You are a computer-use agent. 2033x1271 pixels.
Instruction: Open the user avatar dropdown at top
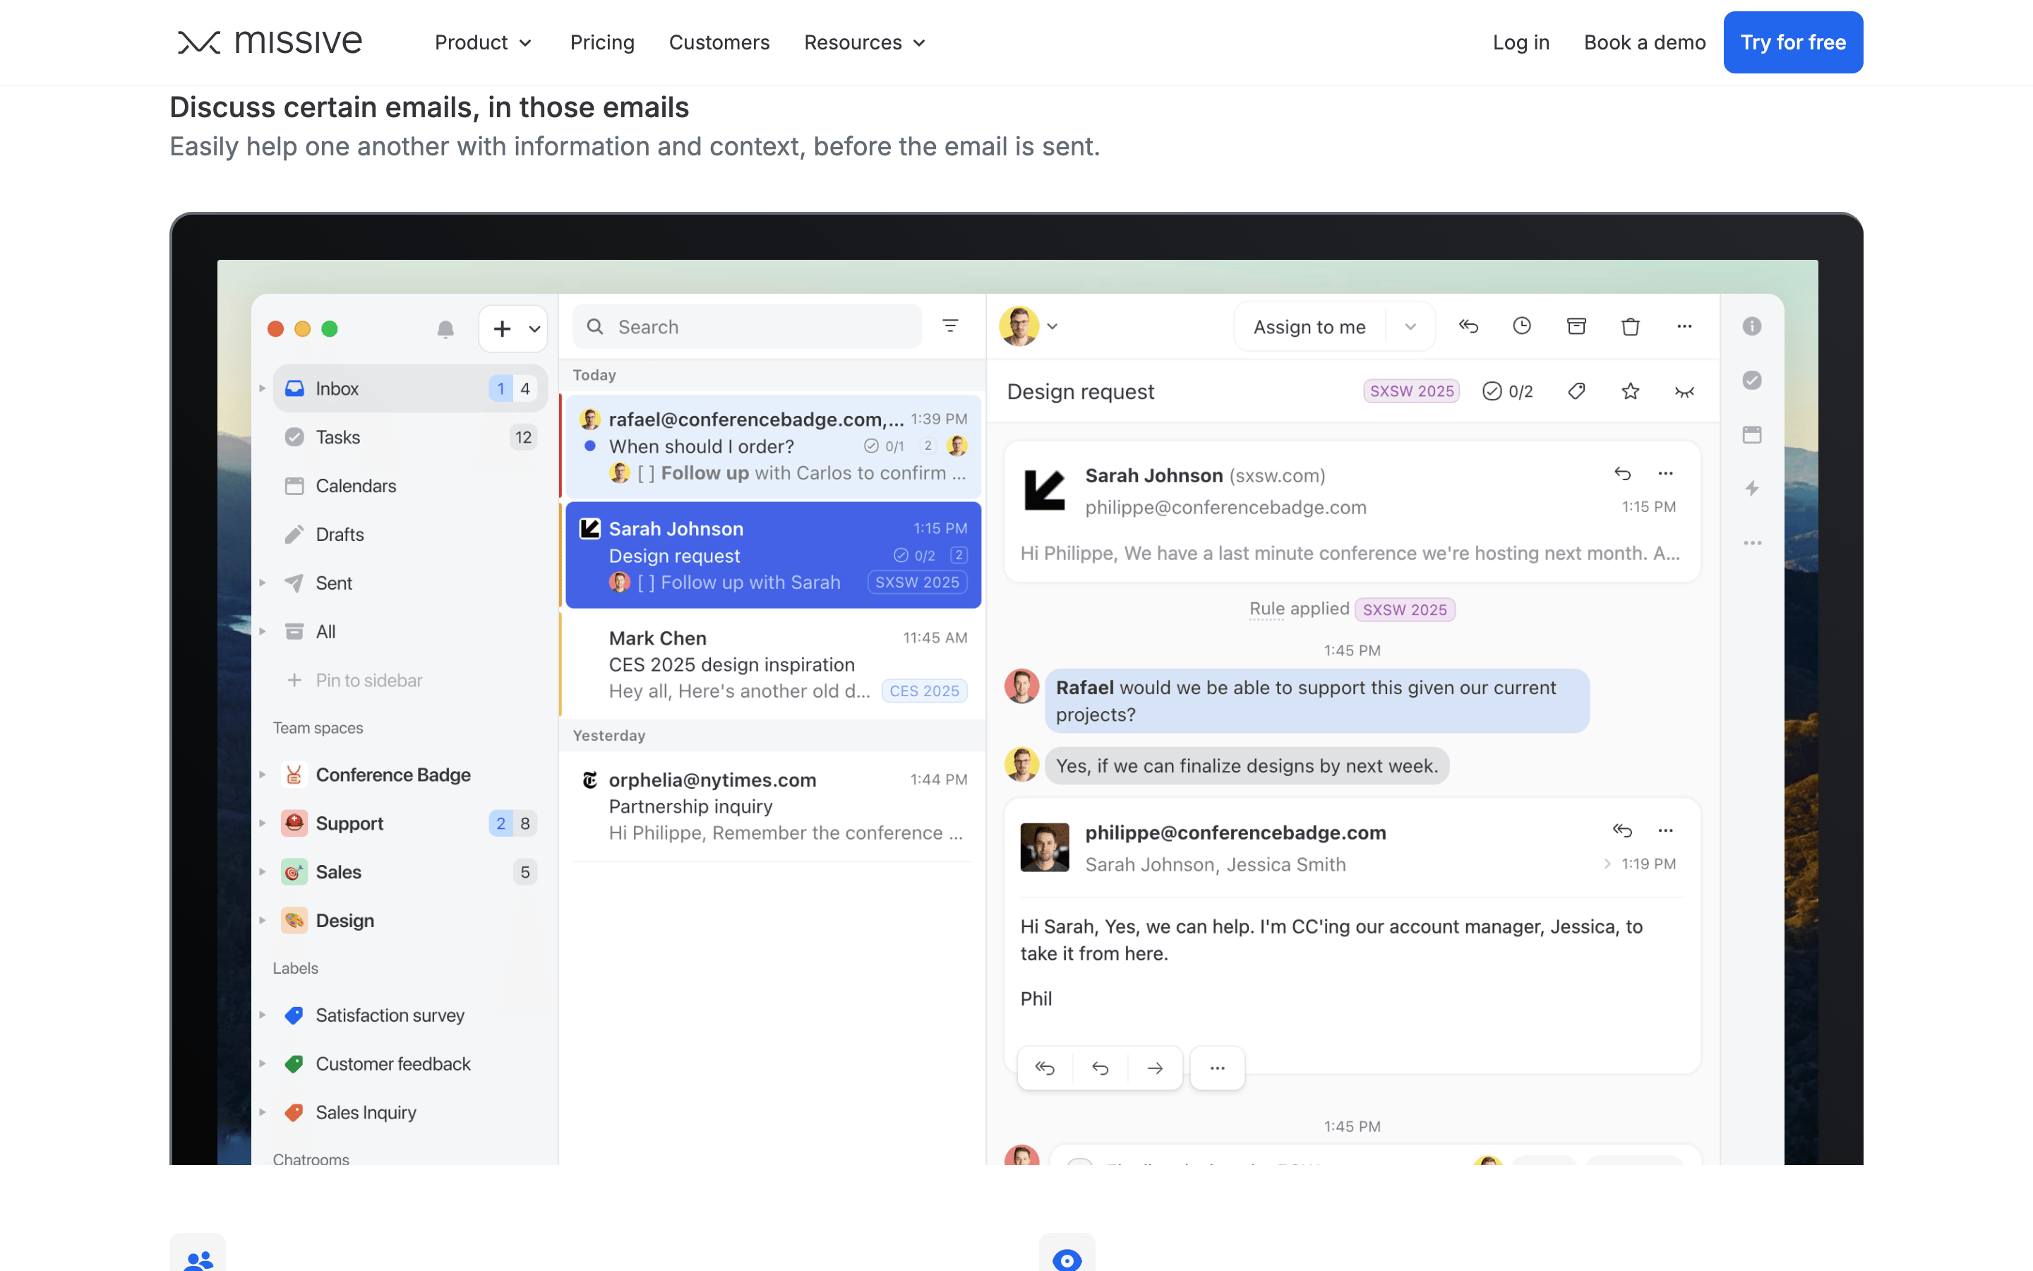(x=1029, y=326)
